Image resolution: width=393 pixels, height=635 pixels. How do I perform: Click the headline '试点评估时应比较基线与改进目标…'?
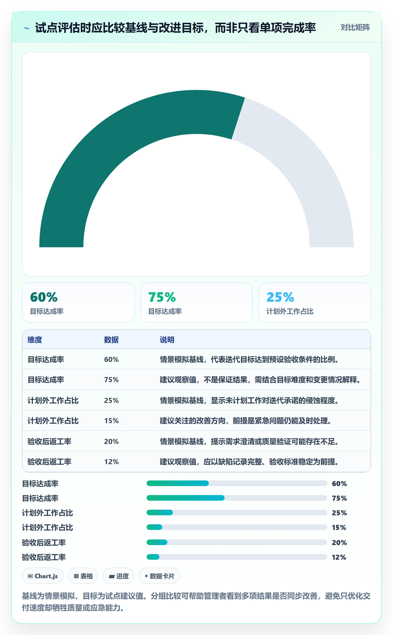point(175,28)
